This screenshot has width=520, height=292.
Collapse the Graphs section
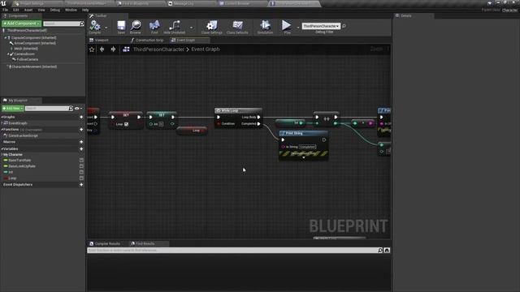[x=2, y=117]
